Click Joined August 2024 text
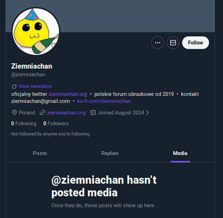223x218 pixels. click(x=121, y=113)
